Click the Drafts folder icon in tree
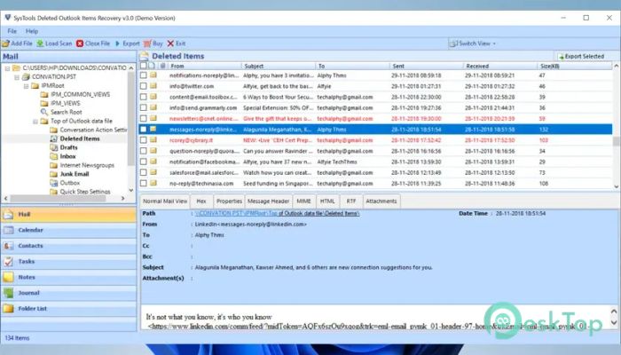Screen dimensions: 621x355 click(x=54, y=147)
